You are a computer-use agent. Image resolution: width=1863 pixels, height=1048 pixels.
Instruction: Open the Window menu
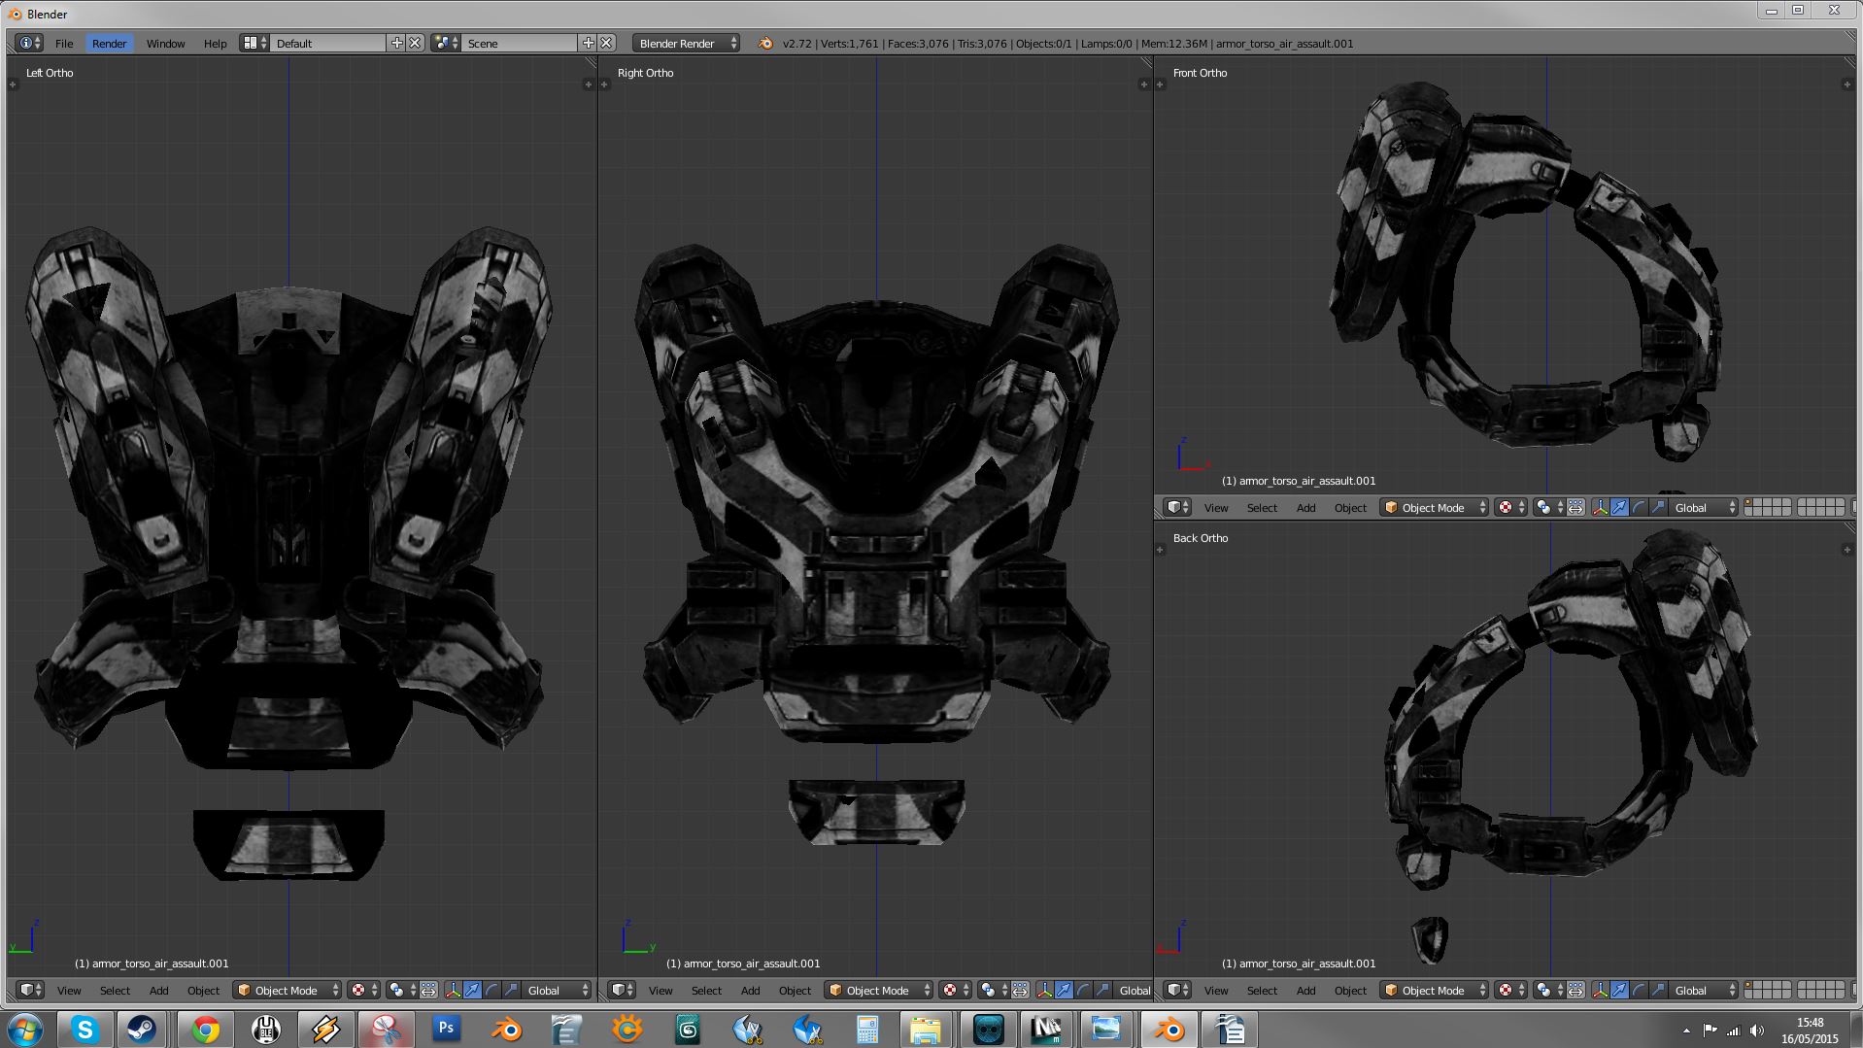click(165, 43)
